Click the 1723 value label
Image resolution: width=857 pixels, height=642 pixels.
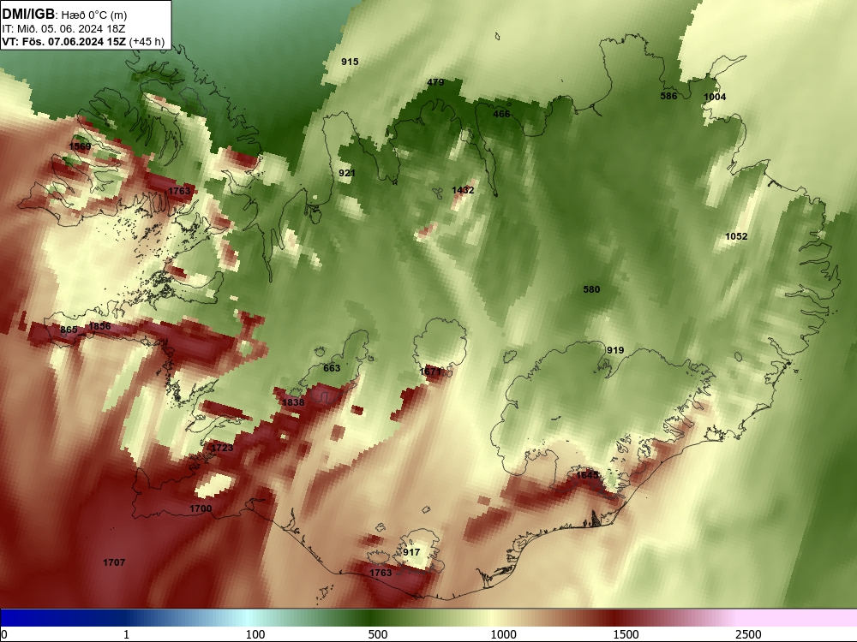point(222,448)
